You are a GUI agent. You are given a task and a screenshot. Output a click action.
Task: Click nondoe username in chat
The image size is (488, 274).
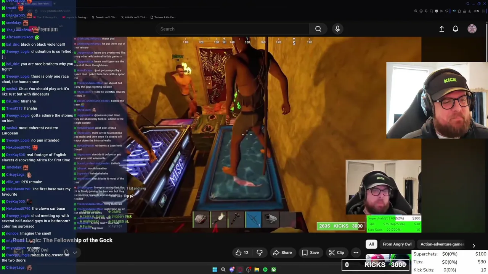[x=13, y=233]
